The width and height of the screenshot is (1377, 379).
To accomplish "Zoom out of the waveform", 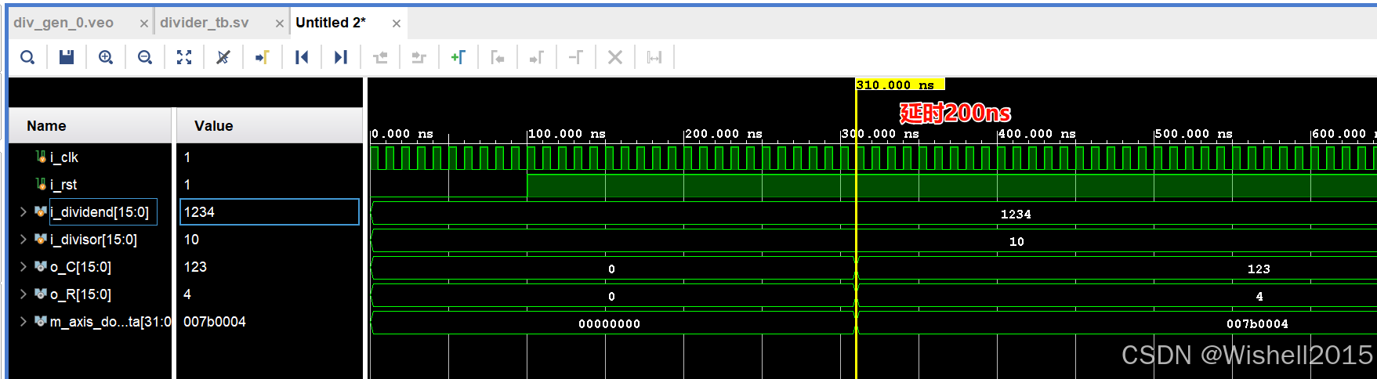I will click(145, 57).
